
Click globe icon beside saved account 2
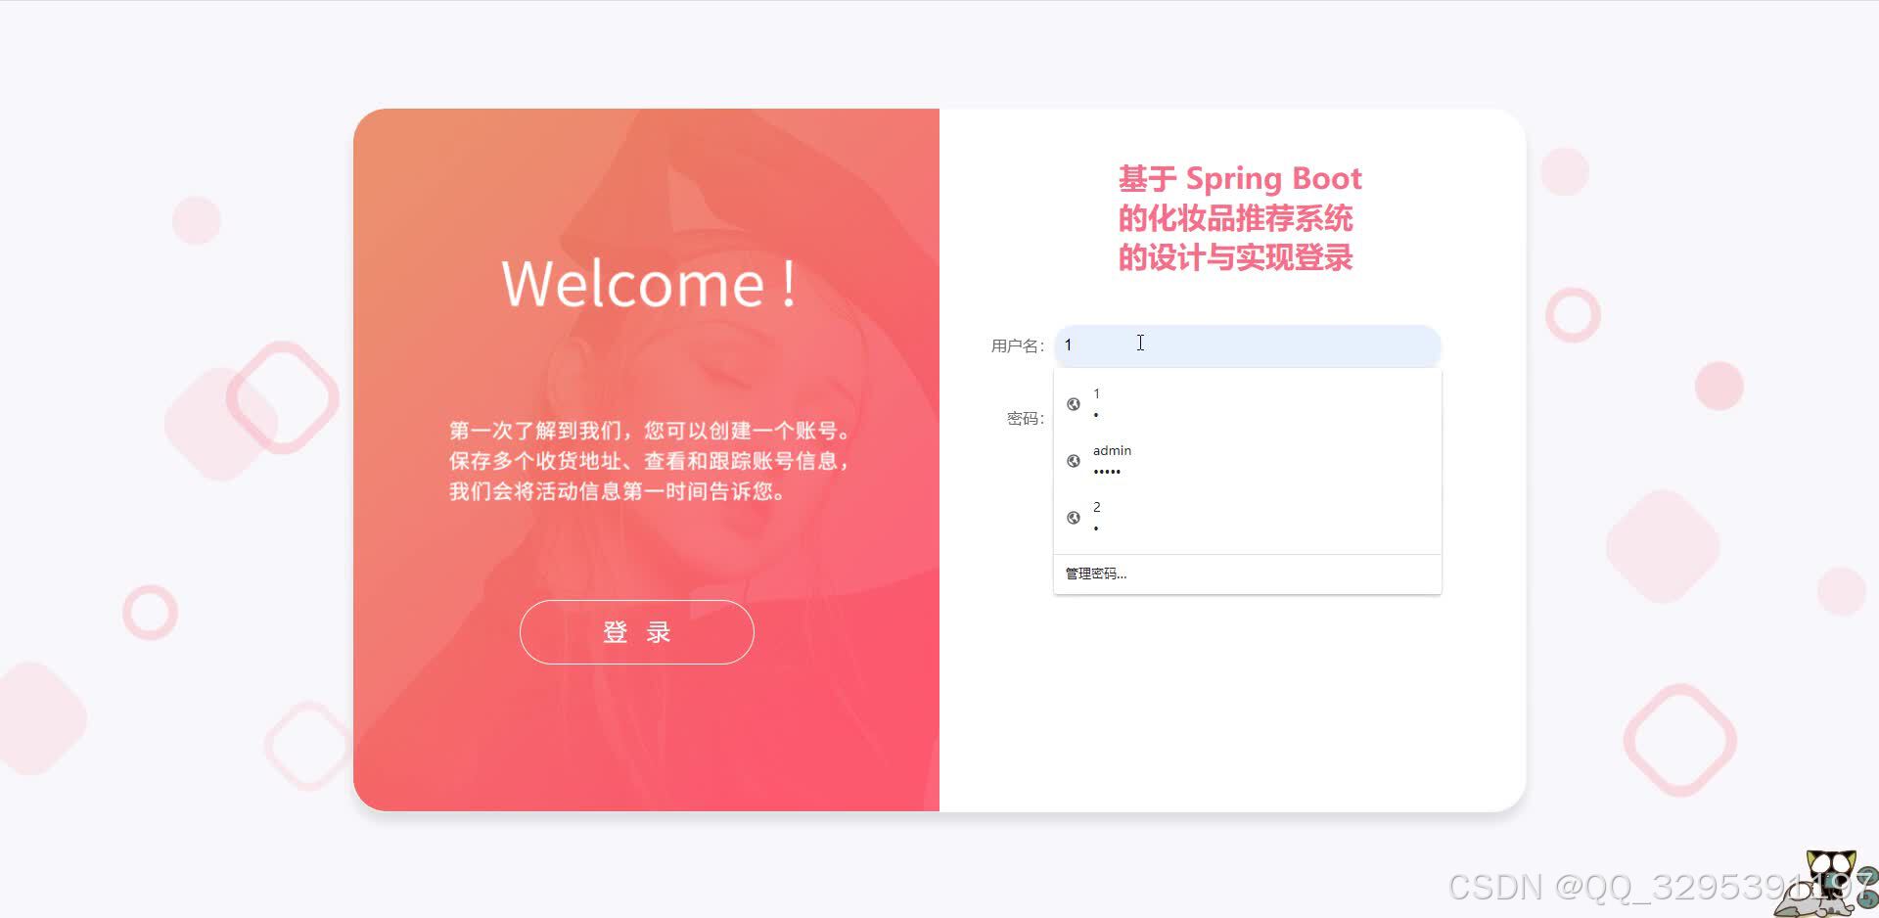[x=1074, y=518]
